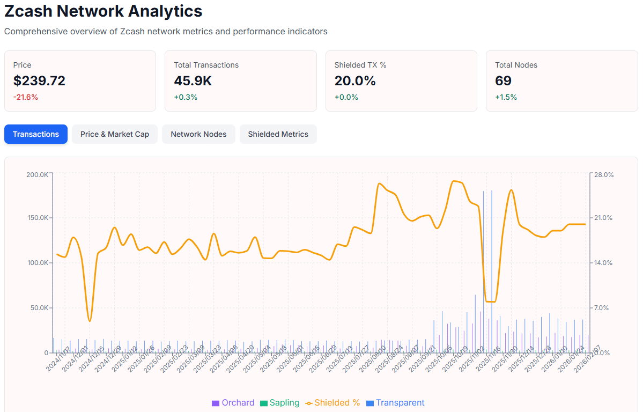
Task: Click the green Sapling legend swatch
Action: [x=263, y=402]
